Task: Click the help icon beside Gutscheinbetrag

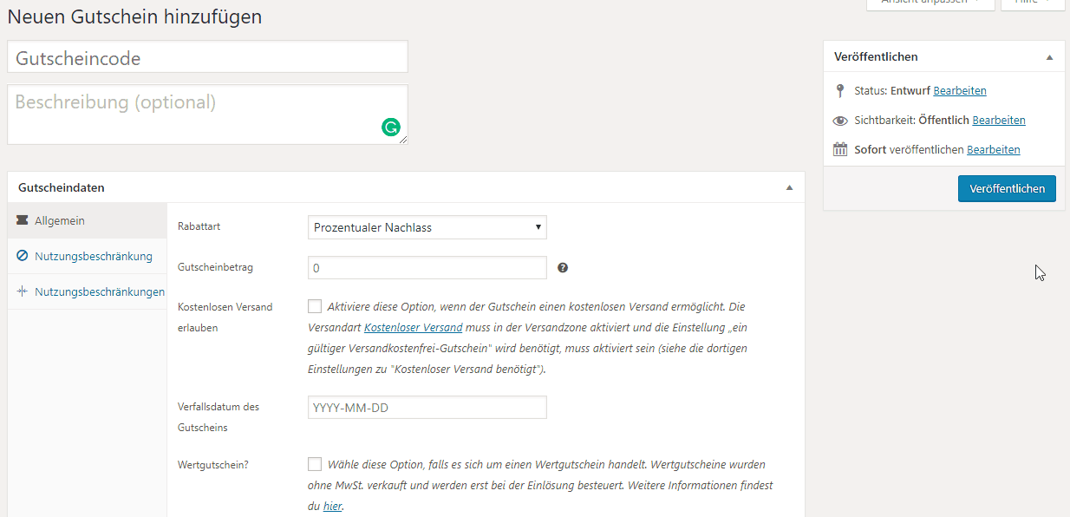Action: coord(563,267)
